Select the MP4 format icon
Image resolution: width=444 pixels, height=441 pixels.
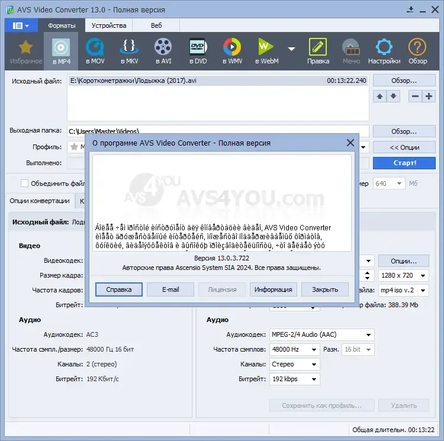point(61,51)
